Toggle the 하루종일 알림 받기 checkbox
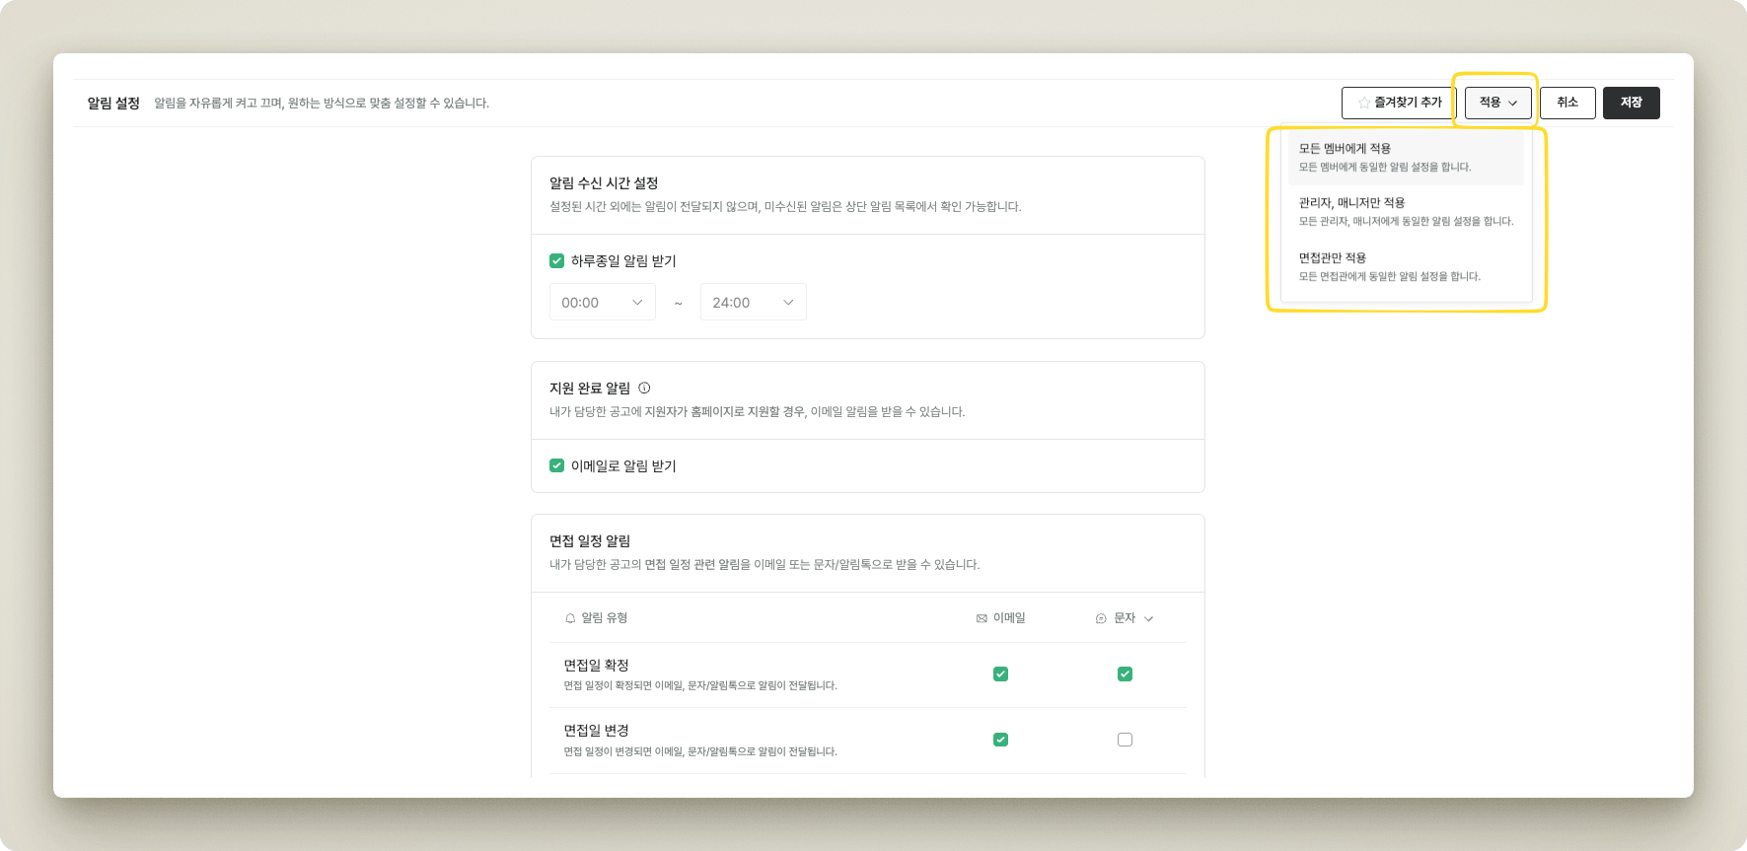This screenshot has height=851, width=1747. [x=556, y=261]
